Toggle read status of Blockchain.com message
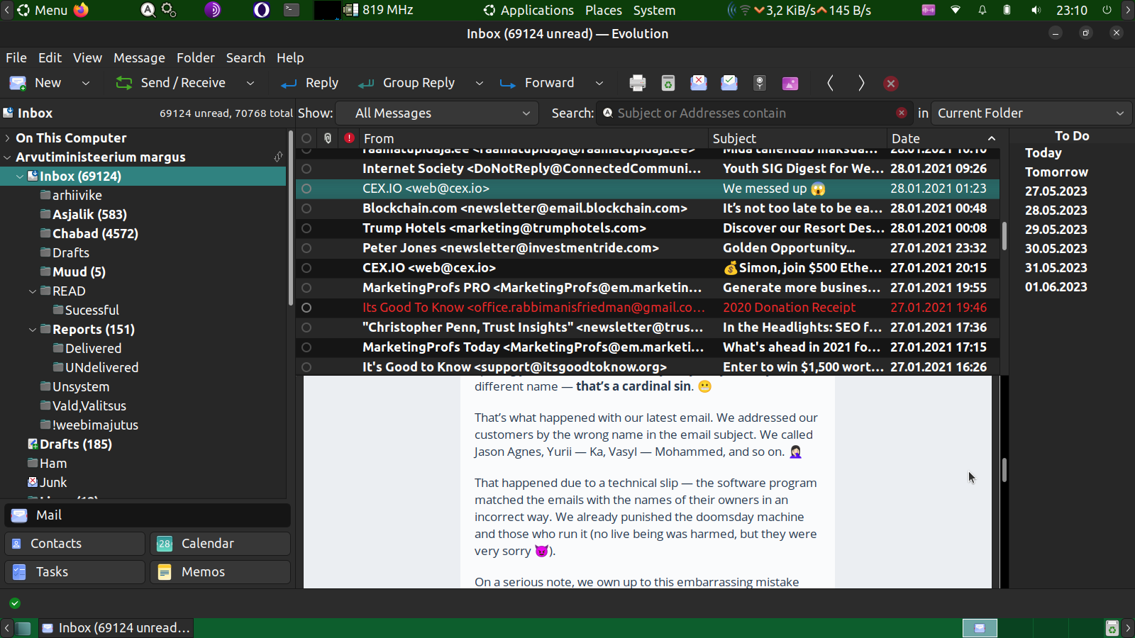1135x638 pixels. coord(306,208)
